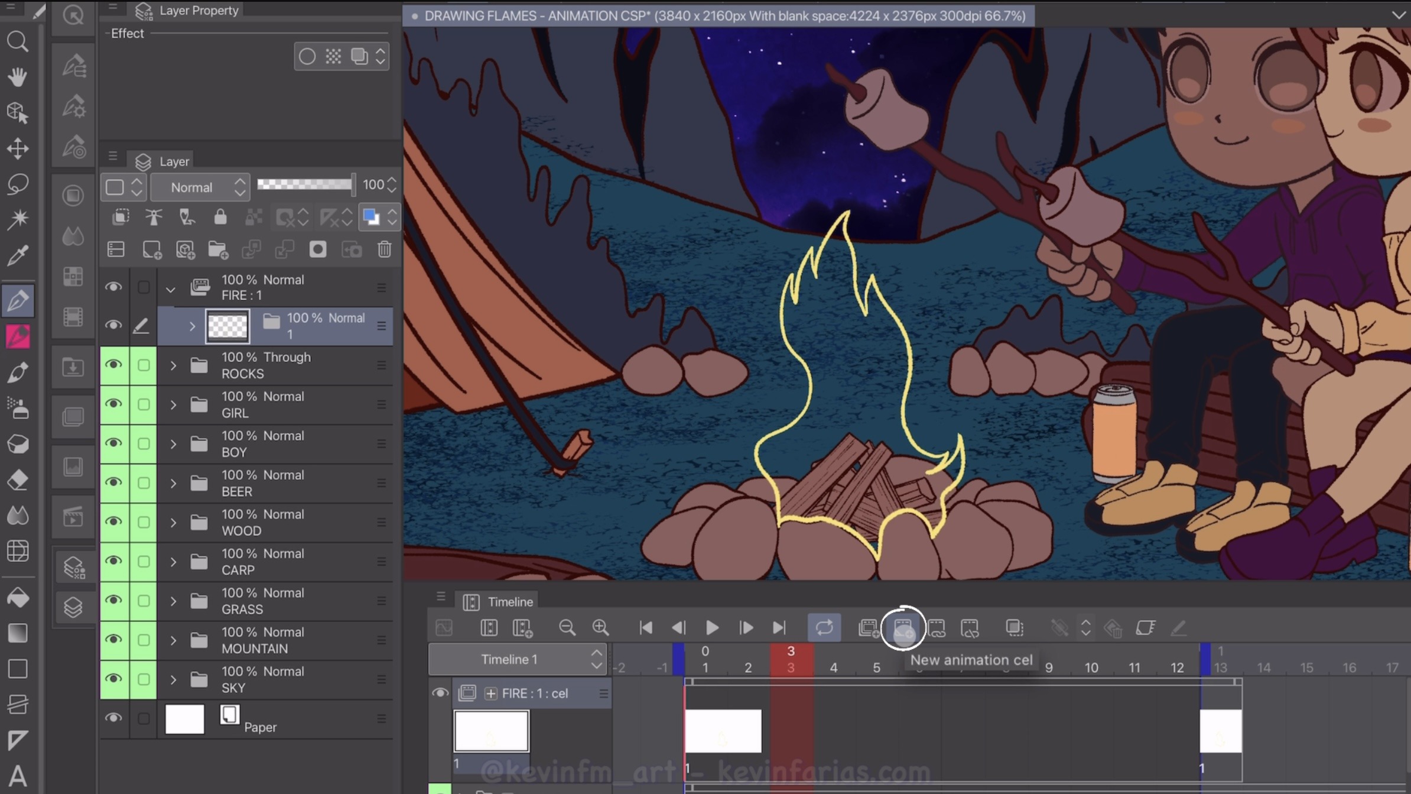
Task: Hide the Paper layer
Action: pos(113,718)
